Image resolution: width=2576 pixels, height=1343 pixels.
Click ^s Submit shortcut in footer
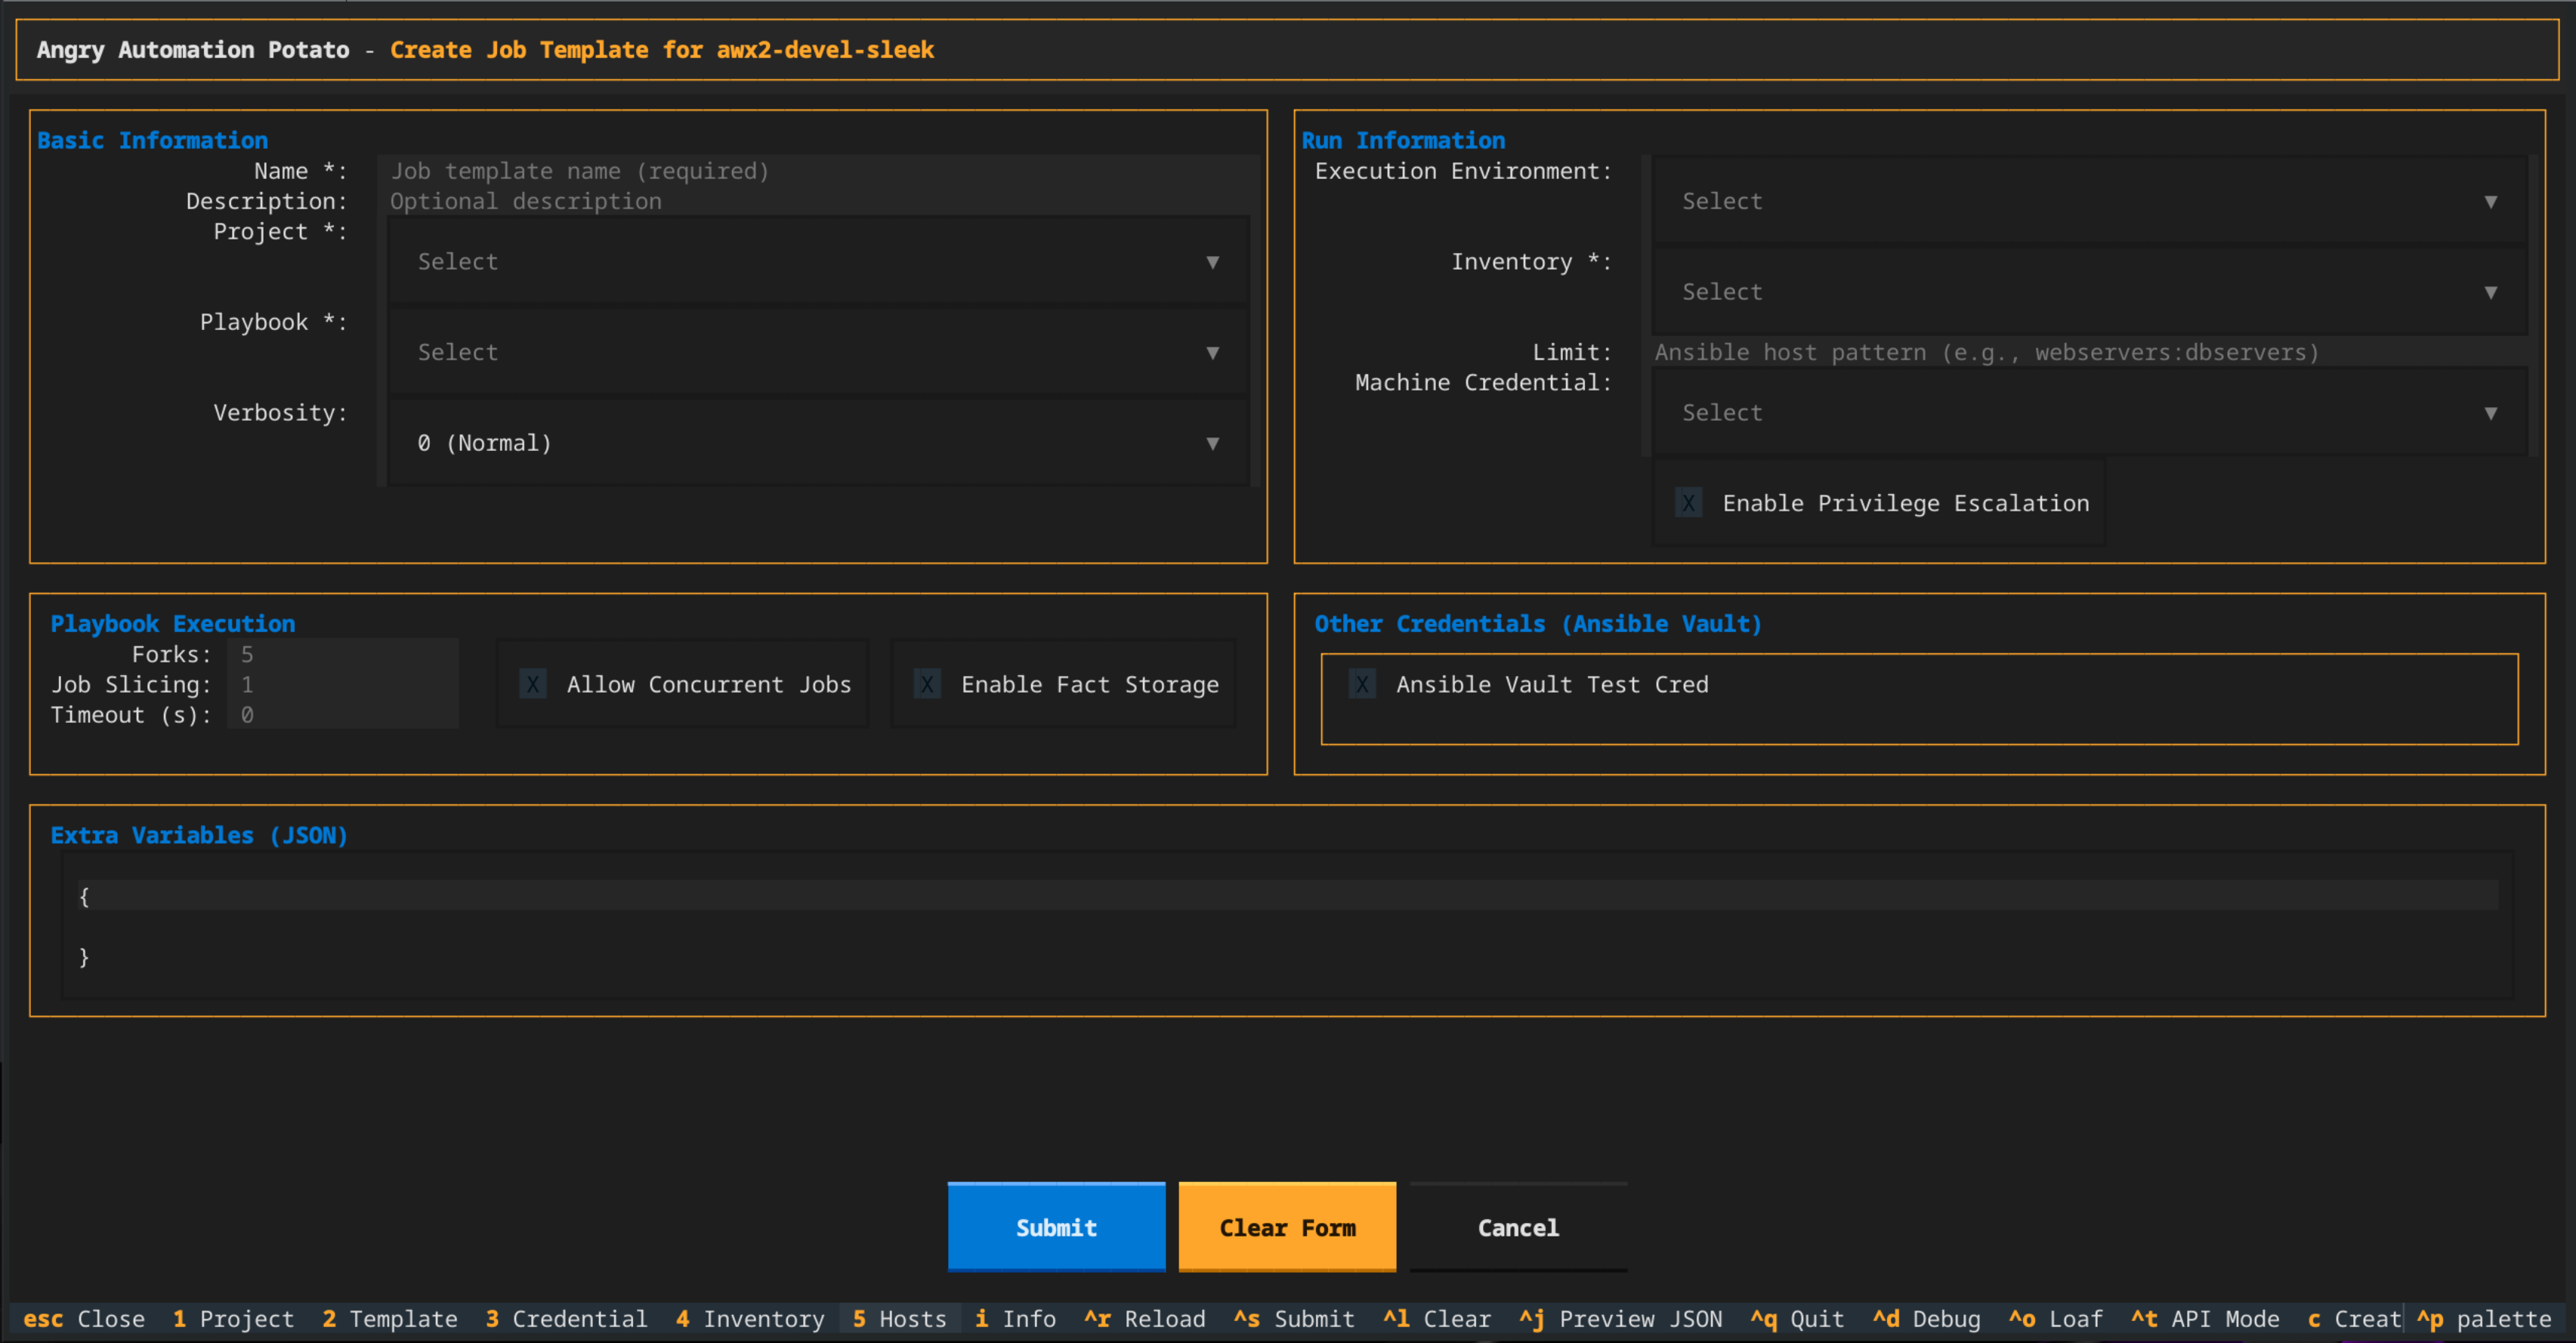pos(1294,1319)
